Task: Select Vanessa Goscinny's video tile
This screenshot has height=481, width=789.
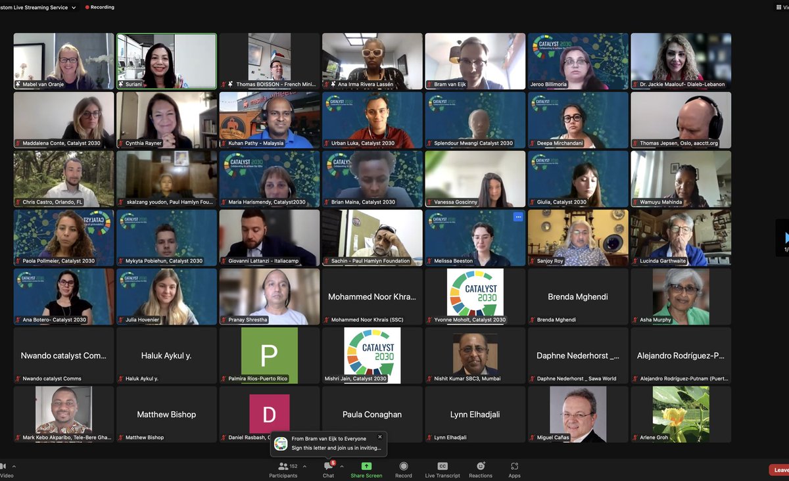Action: tap(475, 179)
